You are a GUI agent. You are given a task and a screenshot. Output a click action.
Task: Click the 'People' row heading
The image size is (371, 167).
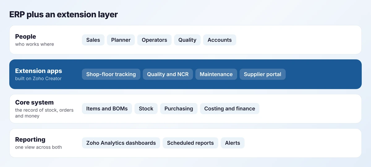[26, 36]
